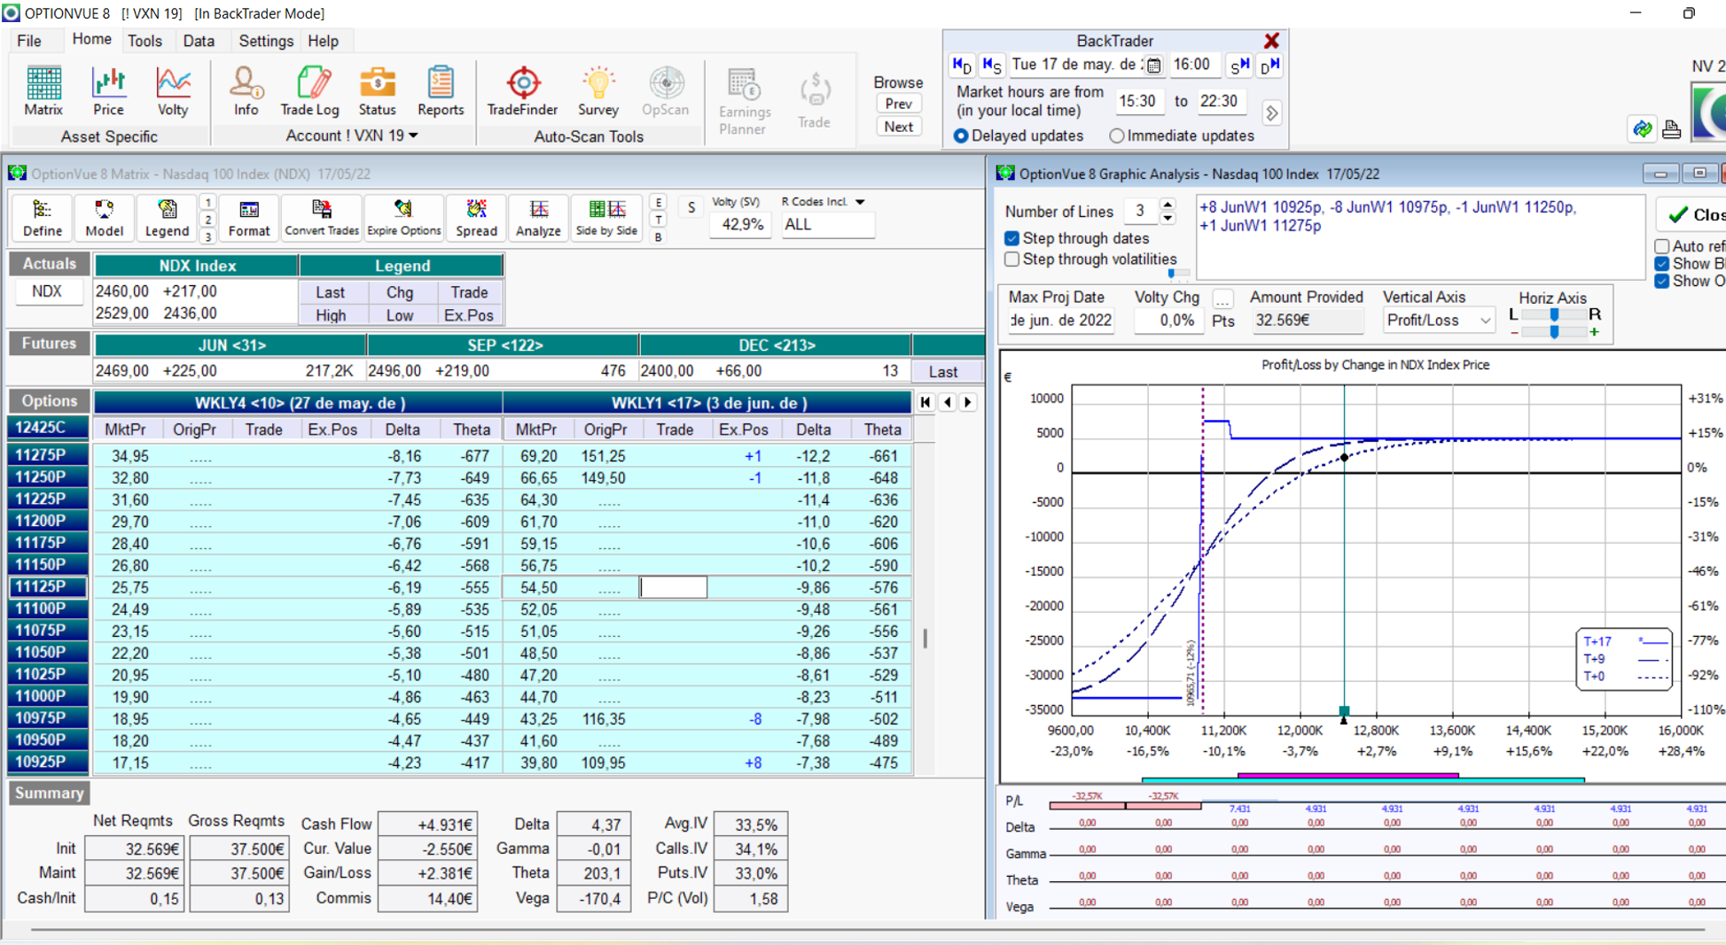Click the Spread icon
Screen dimensions: 1726x945
pos(477,218)
